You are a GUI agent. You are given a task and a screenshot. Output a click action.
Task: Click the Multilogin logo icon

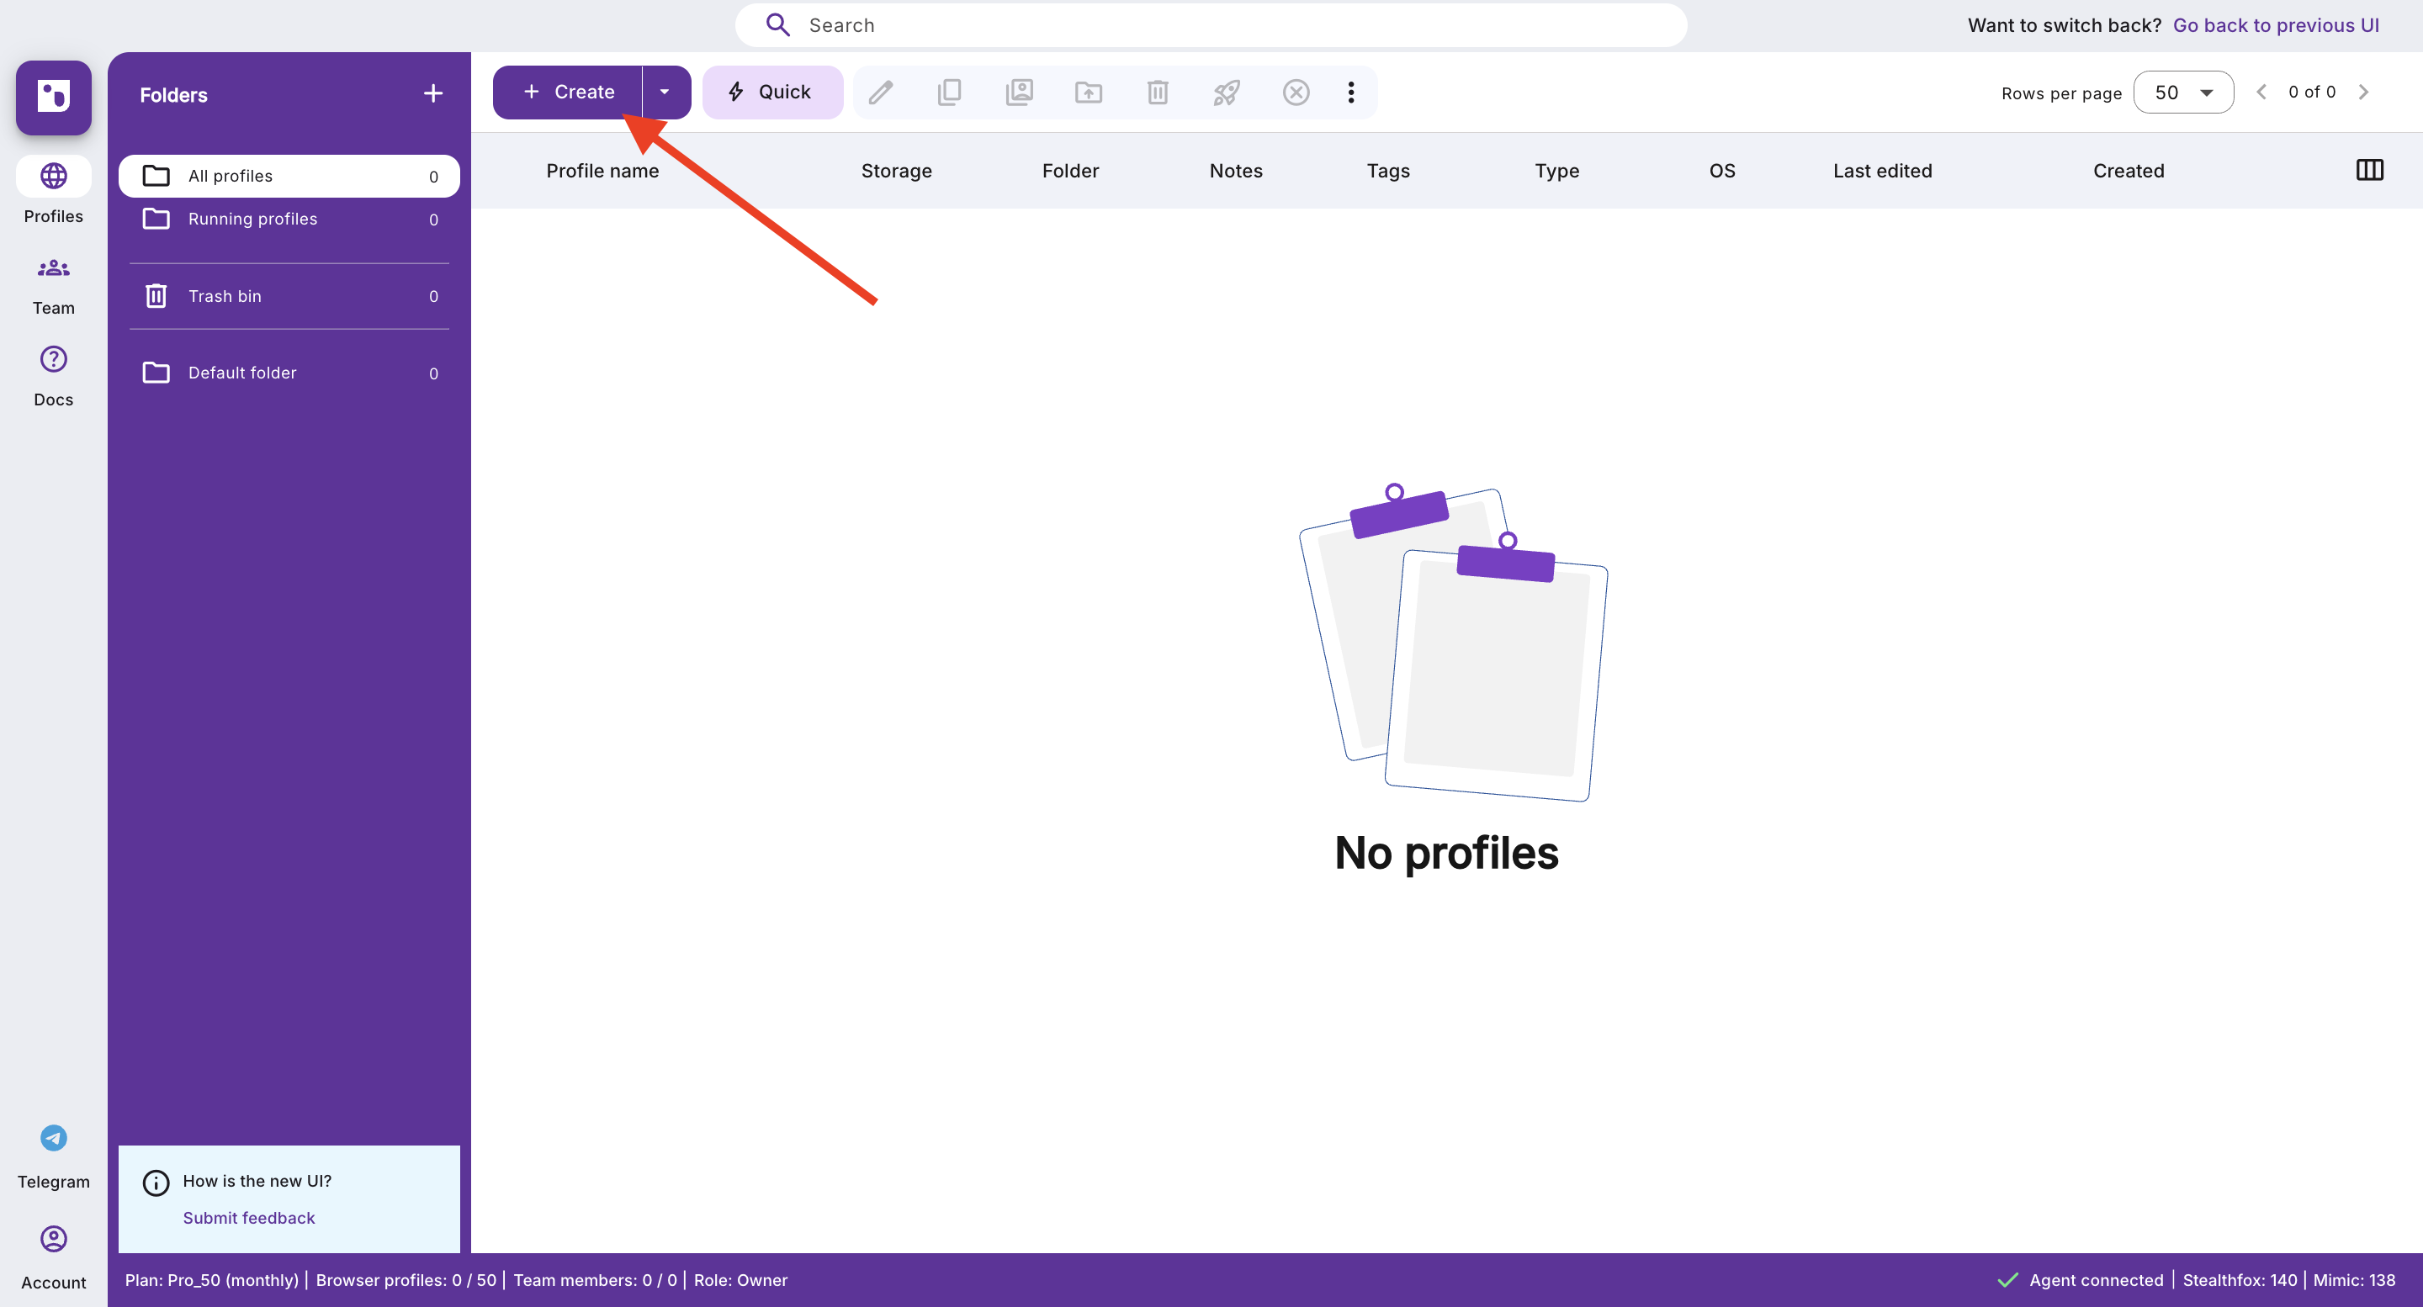pyautogui.click(x=54, y=97)
